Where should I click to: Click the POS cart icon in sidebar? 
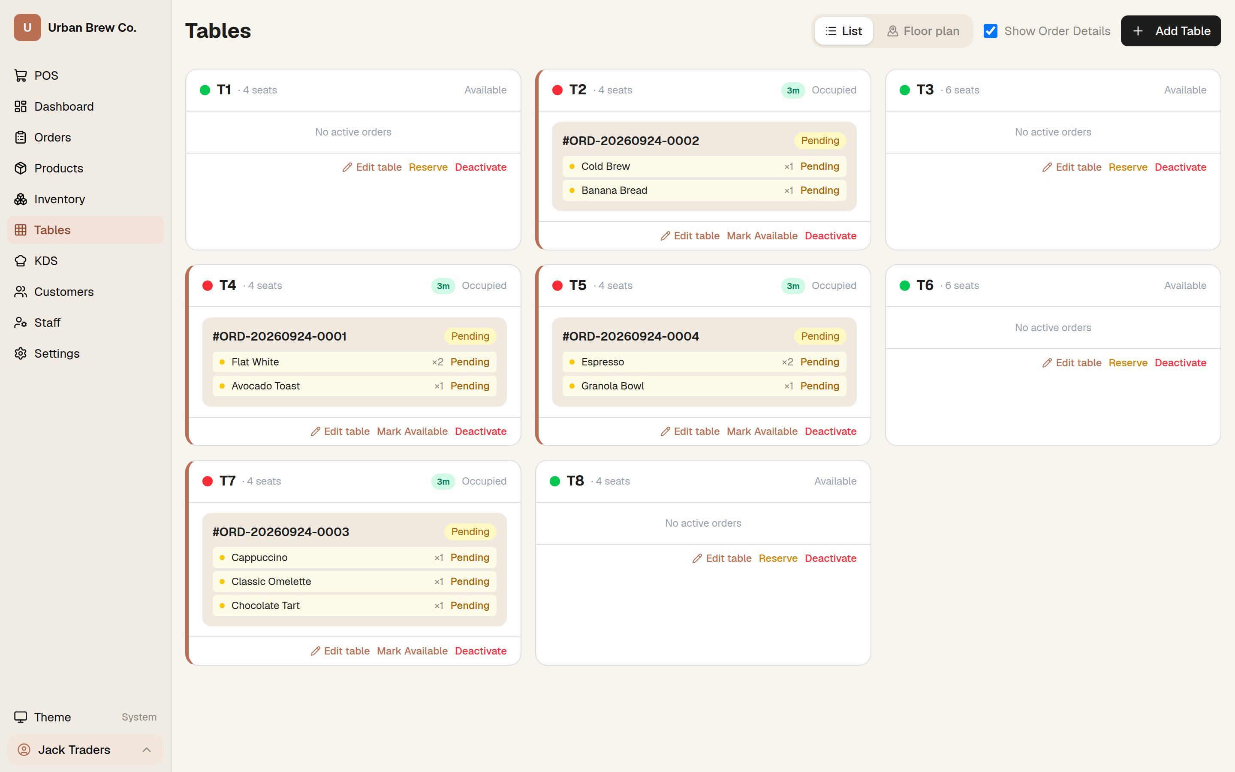pyautogui.click(x=21, y=75)
